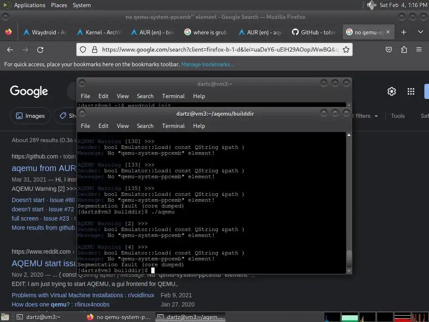Open the System menu in the top panel
The width and height of the screenshot is (429, 322).
click(82, 5)
